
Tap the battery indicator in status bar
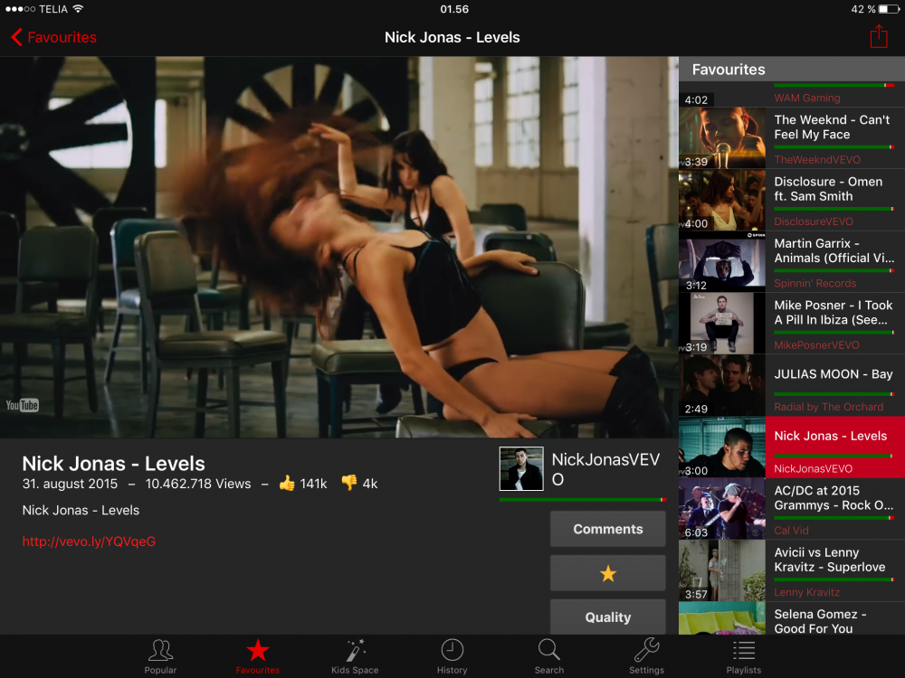tap(888, 9)
